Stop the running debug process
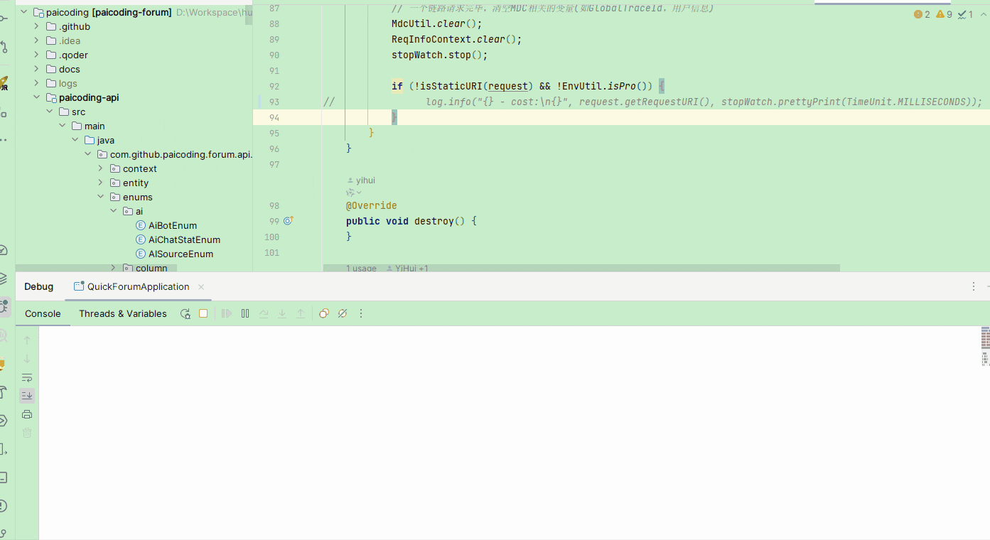 pyautogui.click(x=203, y=313)
